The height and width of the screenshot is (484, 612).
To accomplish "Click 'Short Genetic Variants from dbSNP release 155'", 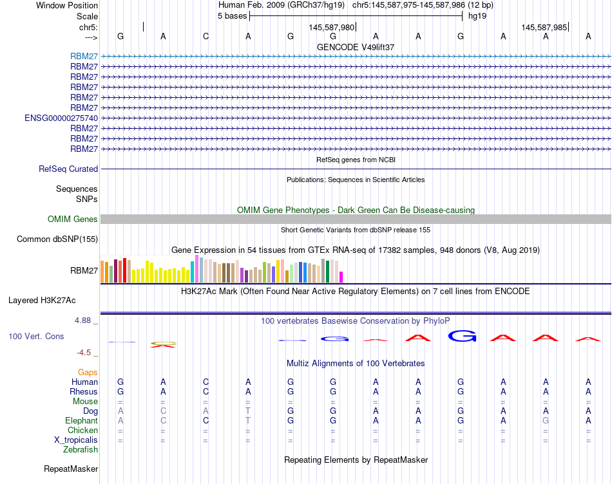I will (x=356, y=230).
